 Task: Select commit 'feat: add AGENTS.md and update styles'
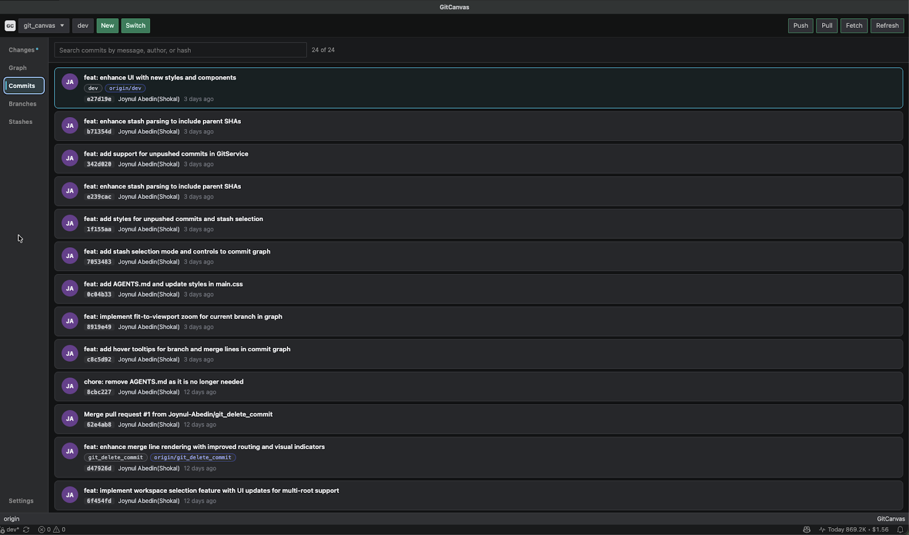(x=478, y=289)
